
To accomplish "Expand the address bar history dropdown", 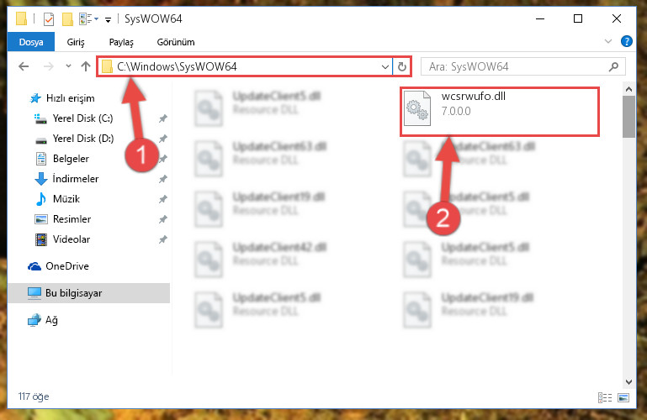I will pyautogui.click(x=385, y=66).
